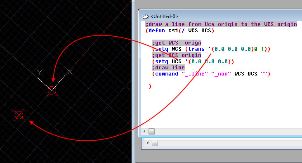This screenshot has width=302, height=163.
Task: Click the Untitled-0 document icon
Action: tap(145, 17)
